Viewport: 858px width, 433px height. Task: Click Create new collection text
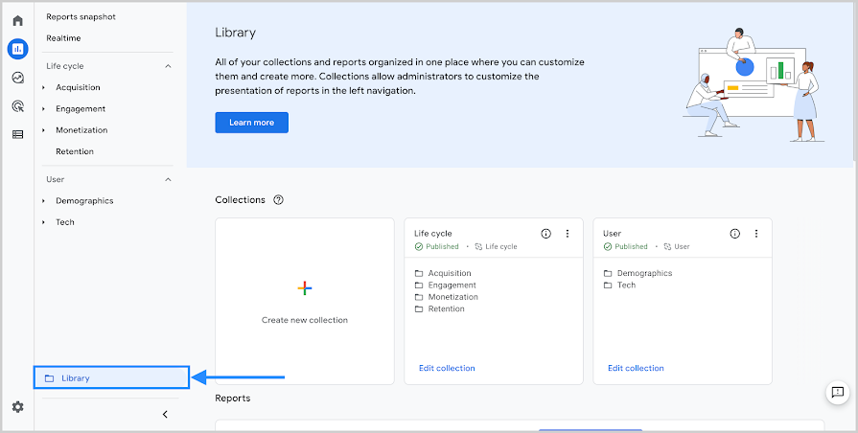tap(305, 320)
